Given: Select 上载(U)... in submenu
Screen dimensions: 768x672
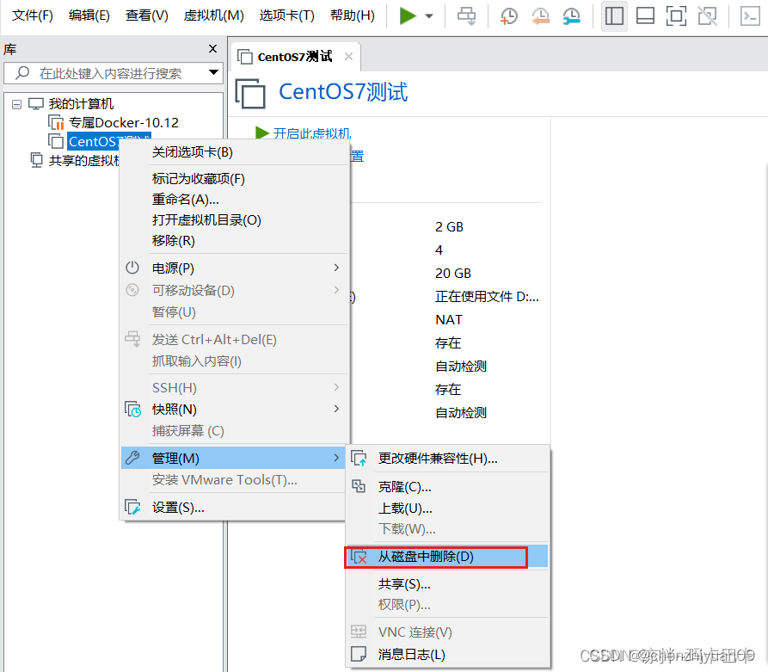Looking at the screenshot, I should point(405,509).
